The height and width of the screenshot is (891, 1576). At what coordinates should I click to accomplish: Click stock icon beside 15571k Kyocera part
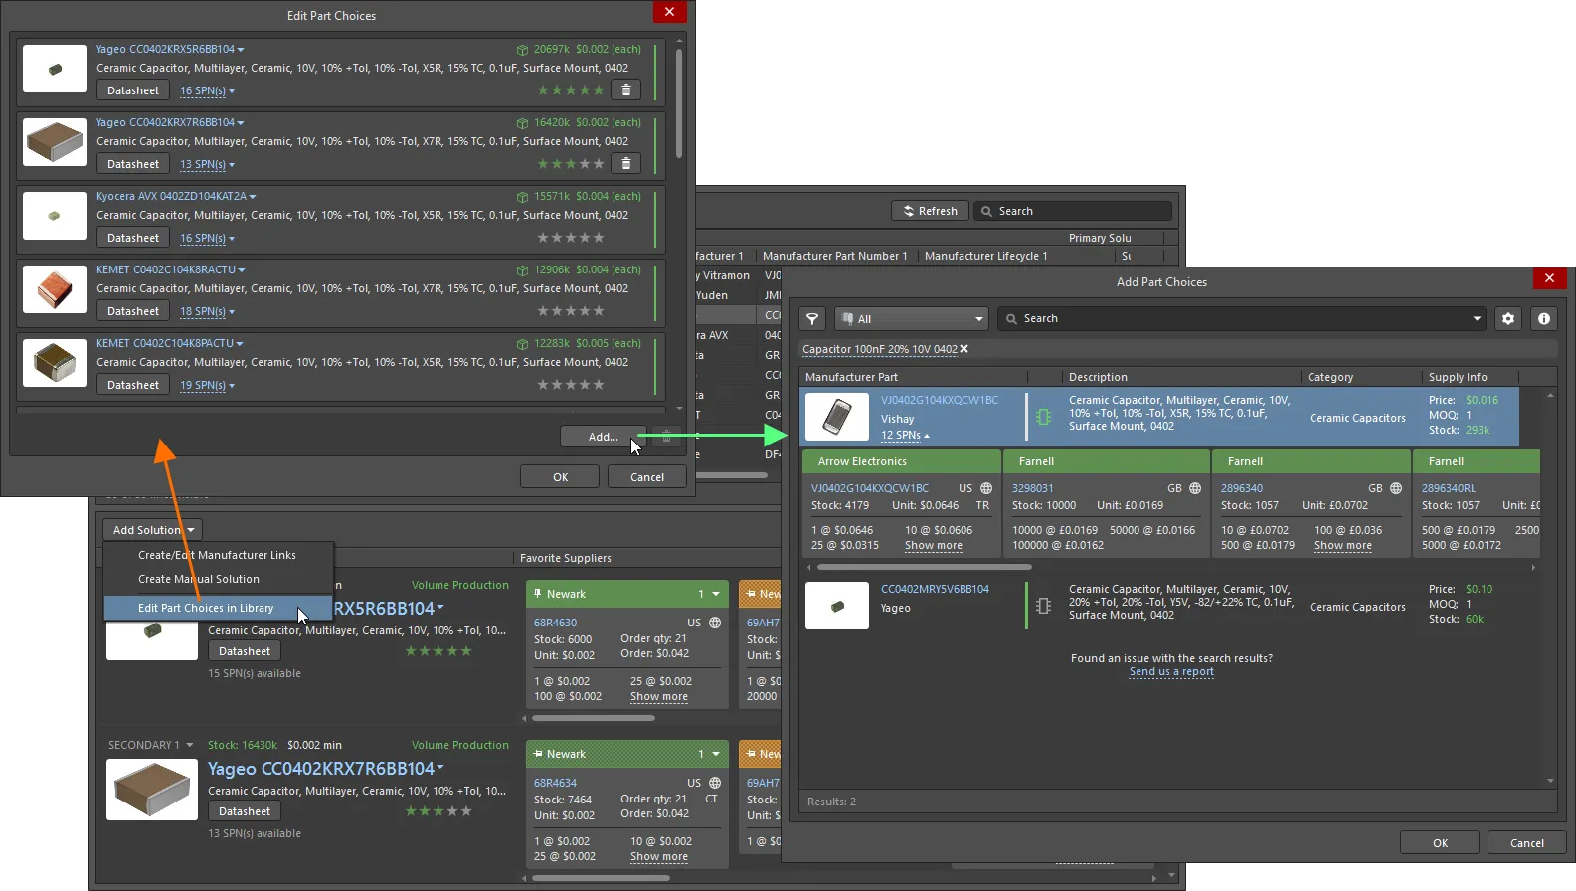pyautogui.click(x=522, y=197)
